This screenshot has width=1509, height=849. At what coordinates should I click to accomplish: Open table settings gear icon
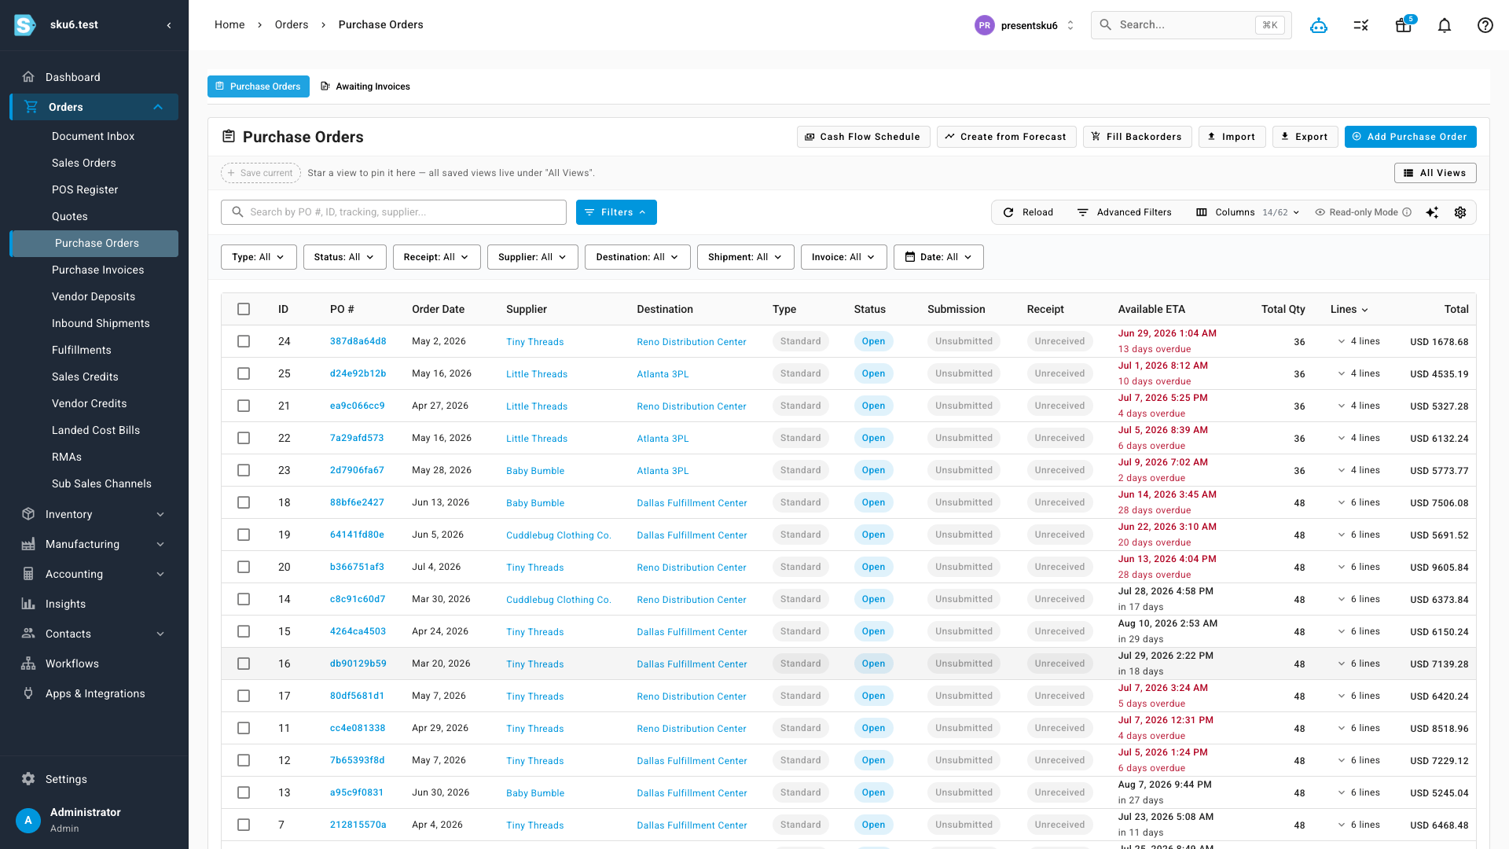pos(1460,212)
